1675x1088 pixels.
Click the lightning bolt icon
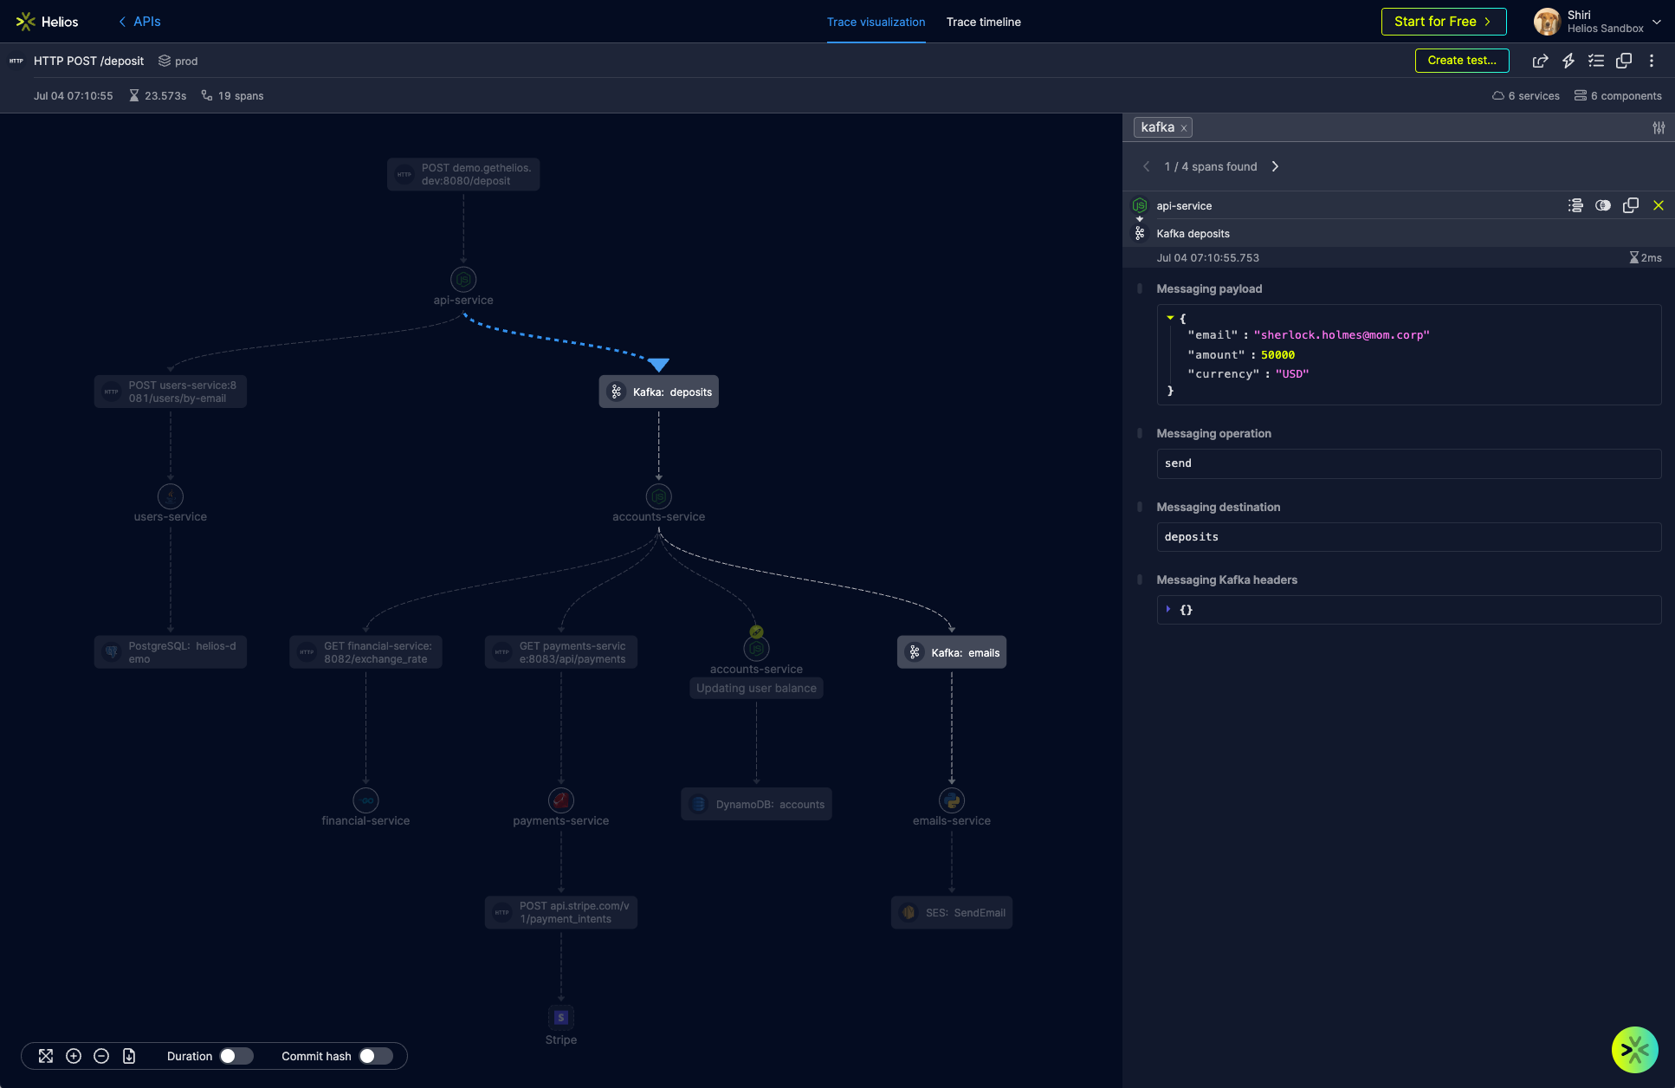pyautogui.click(x=1568, y=61)
